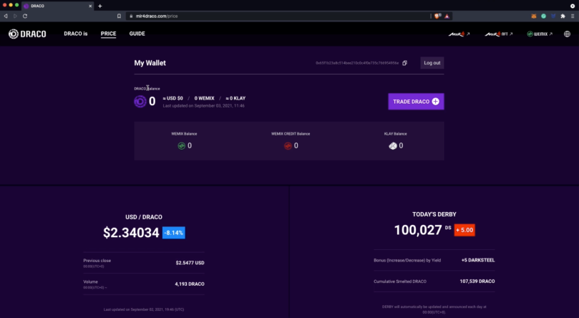The height and width of the screenshot is (318, 579).
Task: Click the browser back arrow
Action: tap(6, 16)
